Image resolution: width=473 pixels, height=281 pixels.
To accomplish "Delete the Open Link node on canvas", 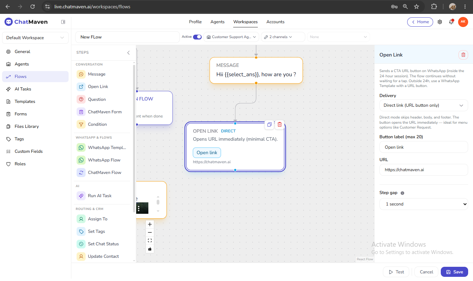I will (x=280, y=125).
